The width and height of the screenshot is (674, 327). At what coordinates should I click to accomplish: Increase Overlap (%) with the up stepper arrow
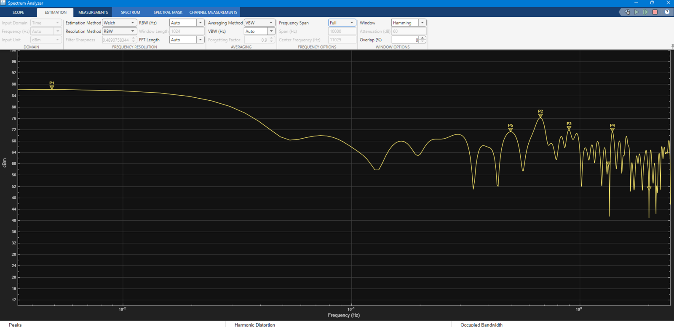(x=423, y=38)
